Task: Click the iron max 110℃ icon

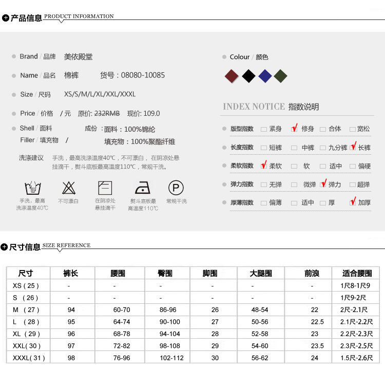Action: [142, 187]
